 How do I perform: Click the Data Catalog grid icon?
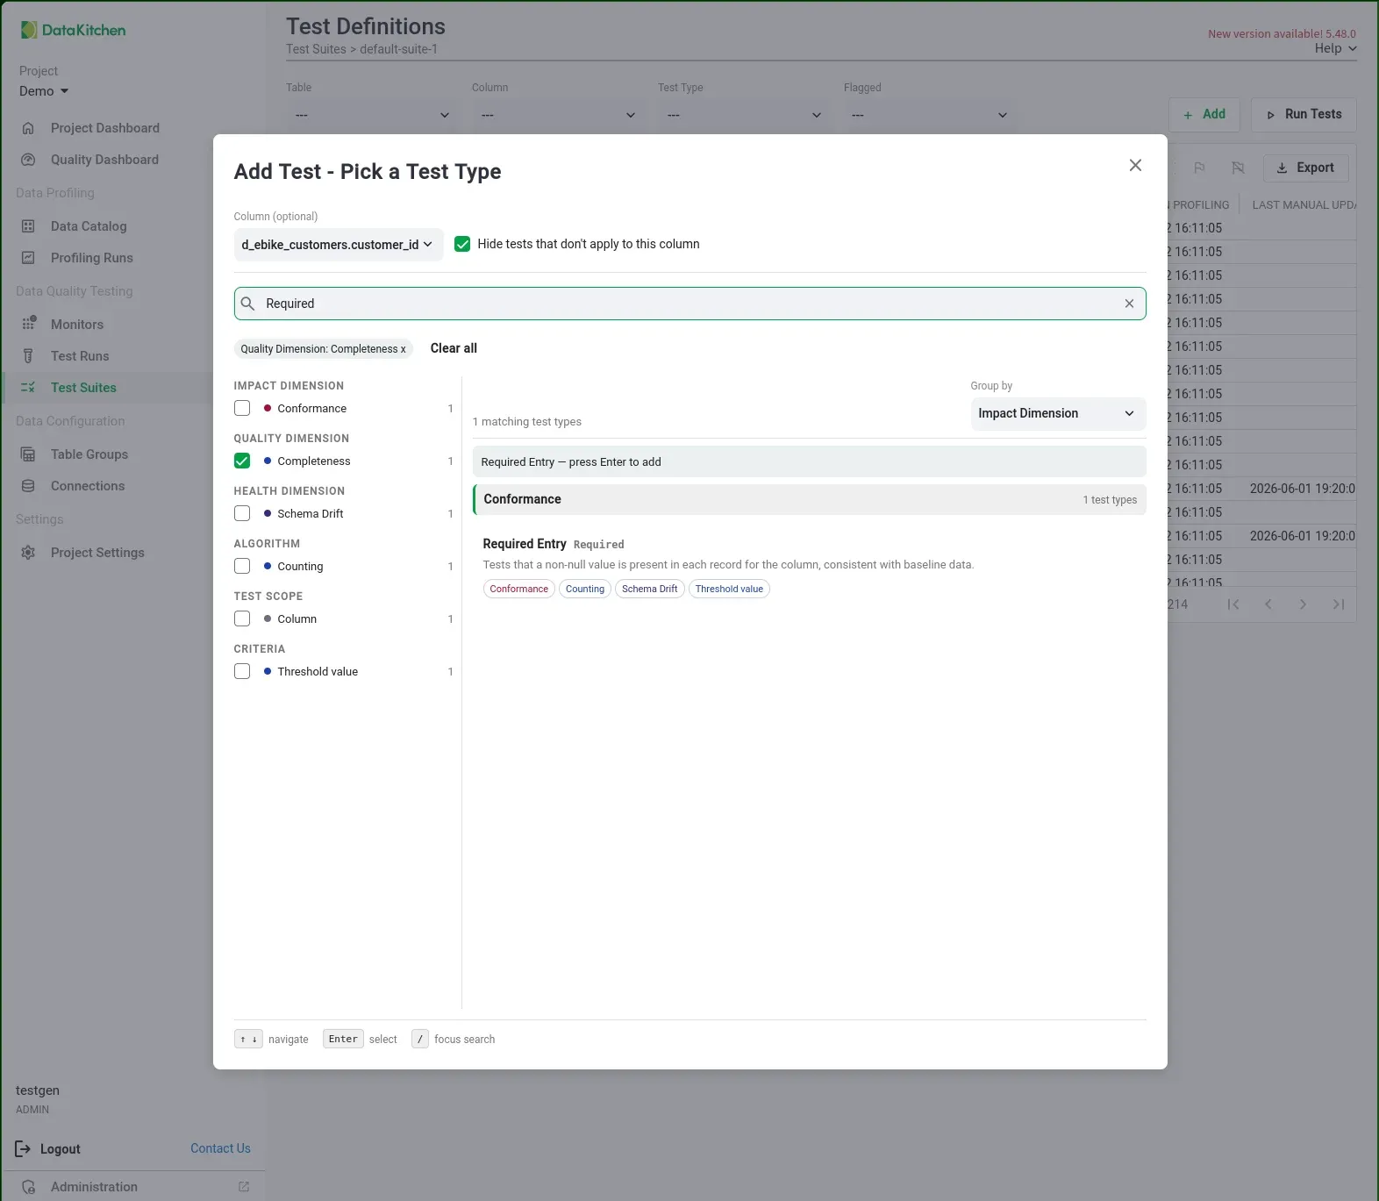coord(28,226)
